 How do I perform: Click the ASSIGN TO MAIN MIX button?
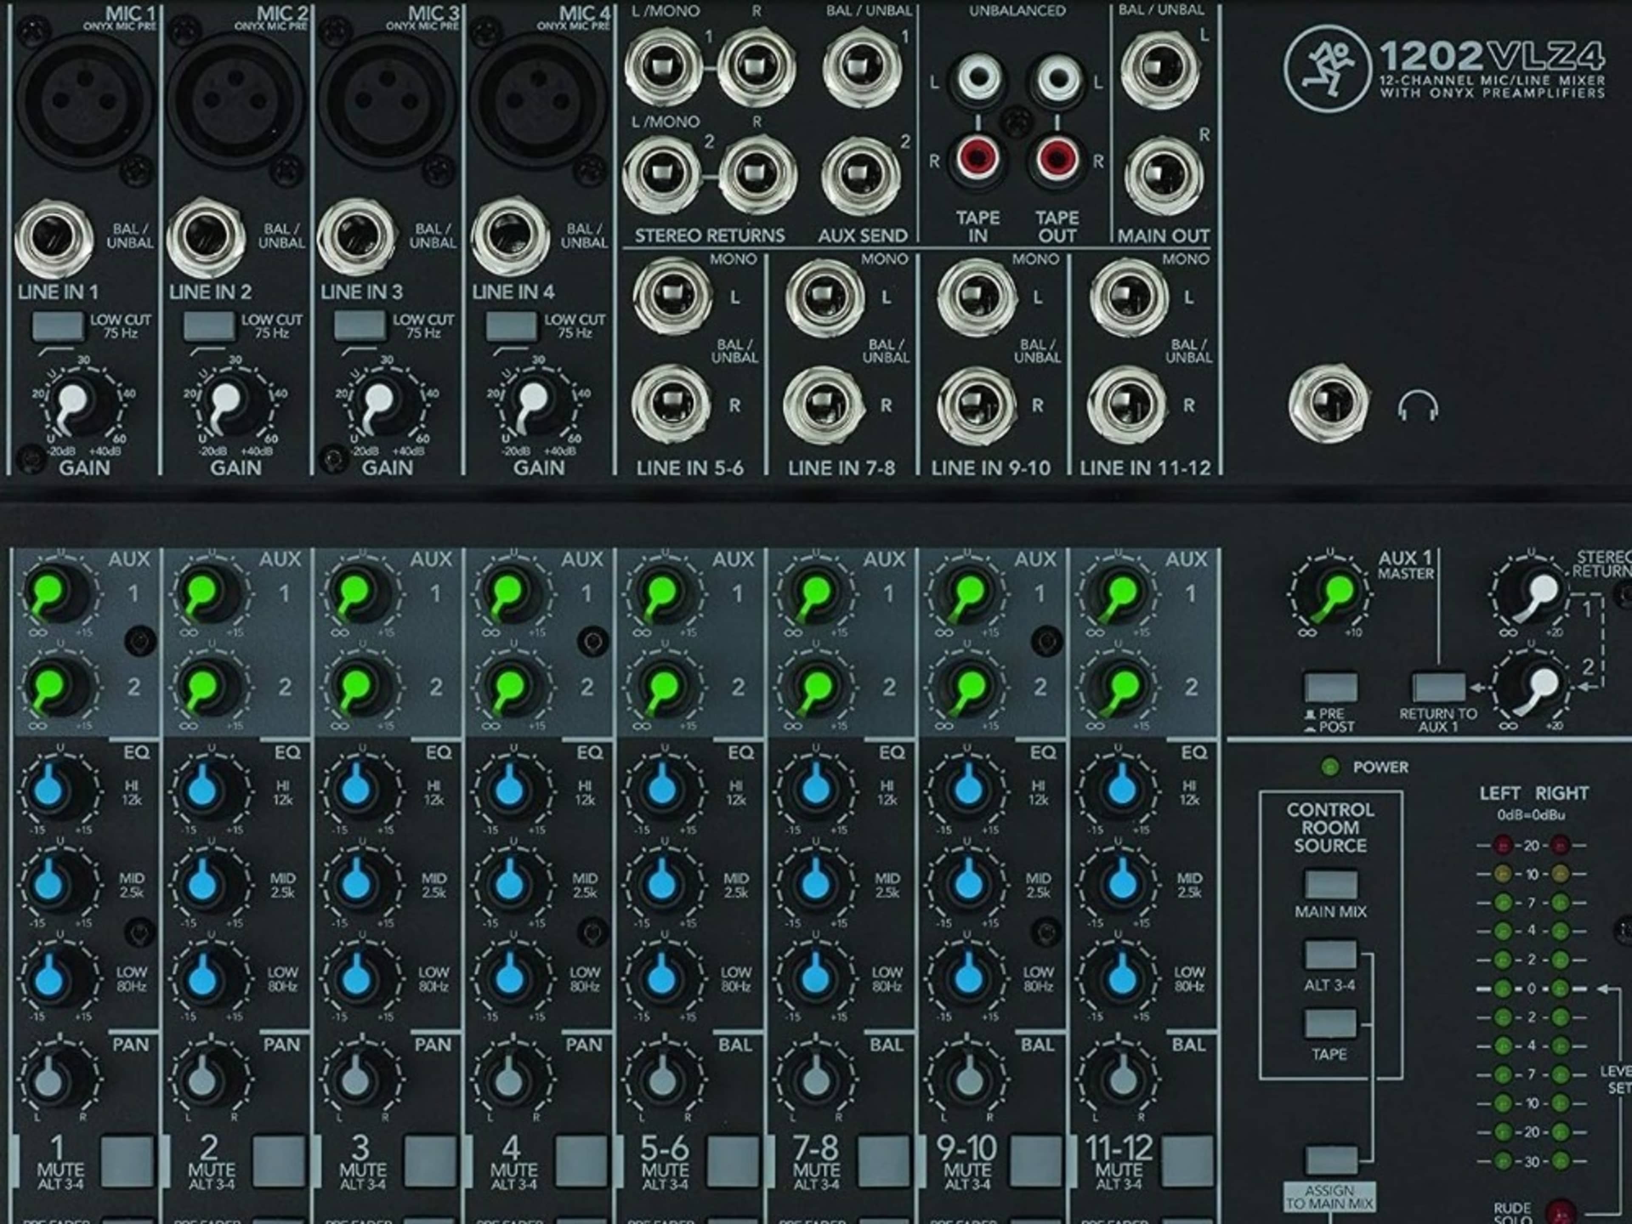pyautogui.click(x=1331, y=1161)
